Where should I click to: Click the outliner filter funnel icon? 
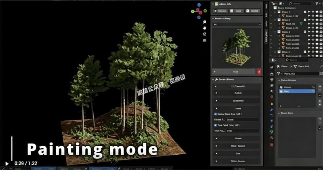(316, 3)
